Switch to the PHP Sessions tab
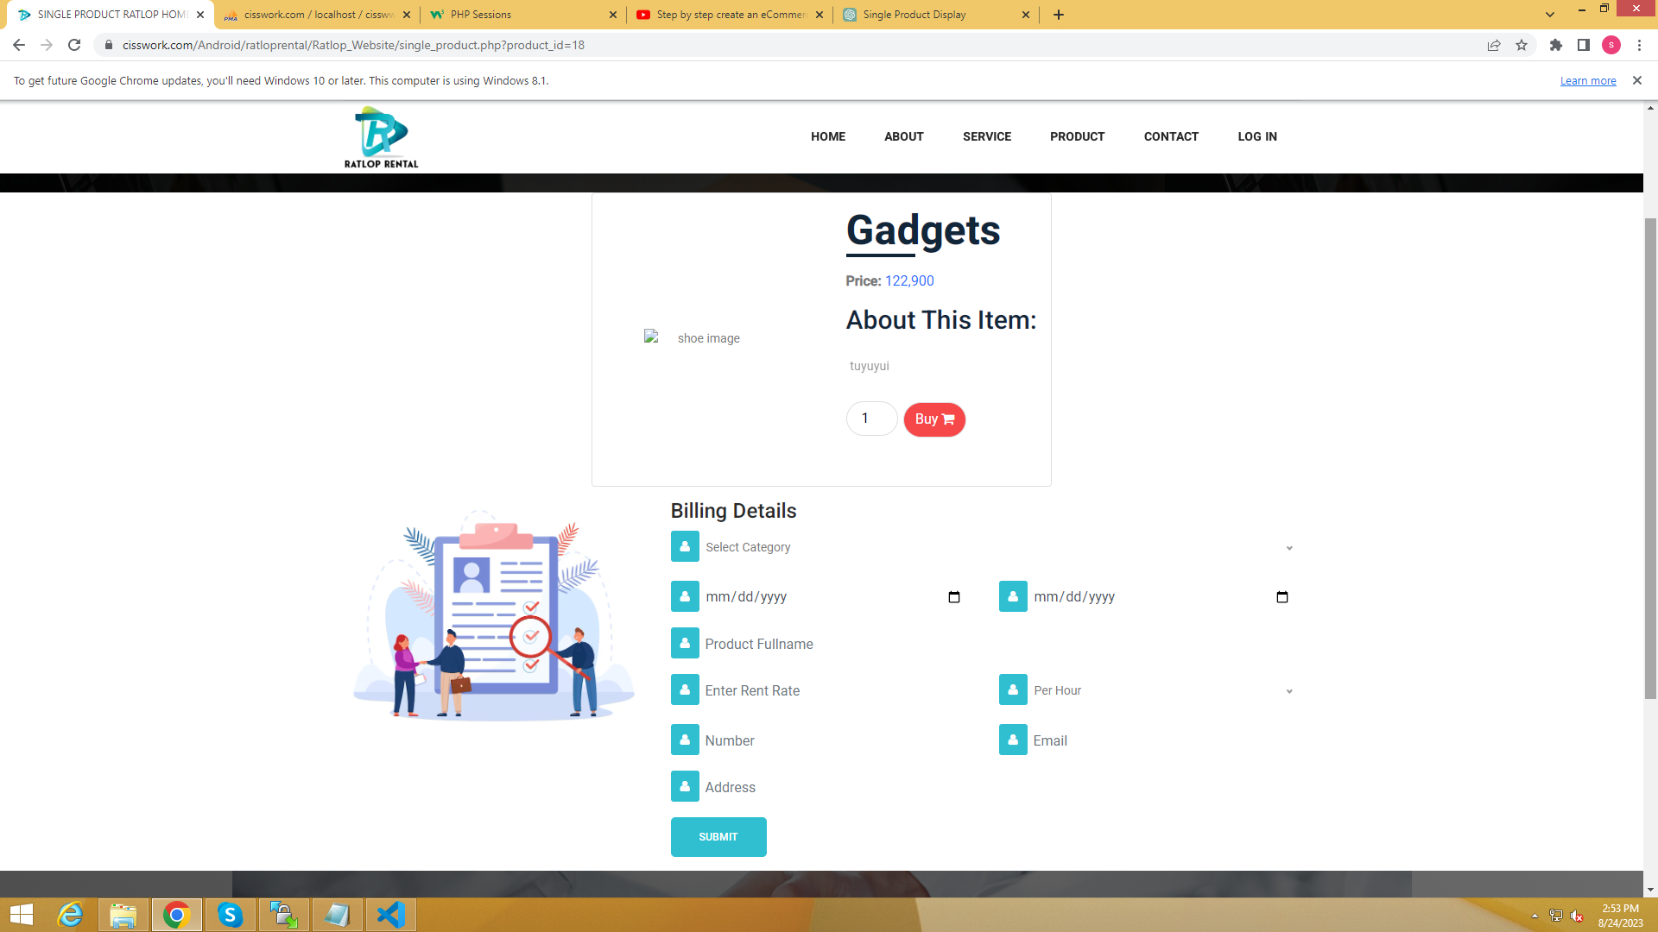1658x932 pixels. coord(518,15)
